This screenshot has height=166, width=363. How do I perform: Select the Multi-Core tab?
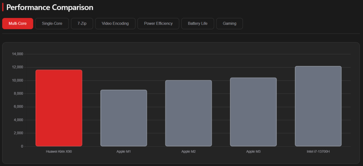click(x=18, y=24)
